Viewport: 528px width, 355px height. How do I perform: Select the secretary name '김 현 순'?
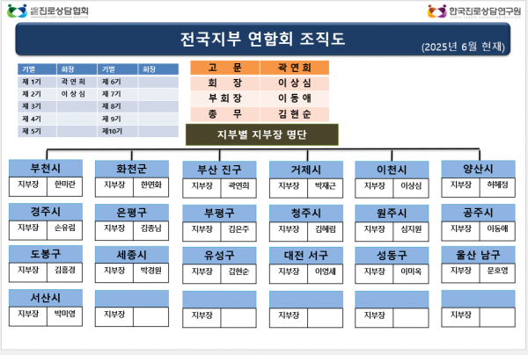[x=295, y=114]
